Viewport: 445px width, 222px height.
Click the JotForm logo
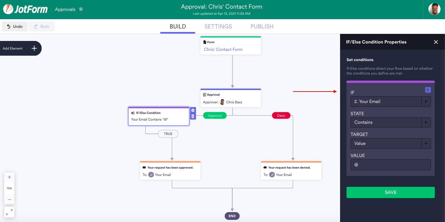click(x=25, y=9)
